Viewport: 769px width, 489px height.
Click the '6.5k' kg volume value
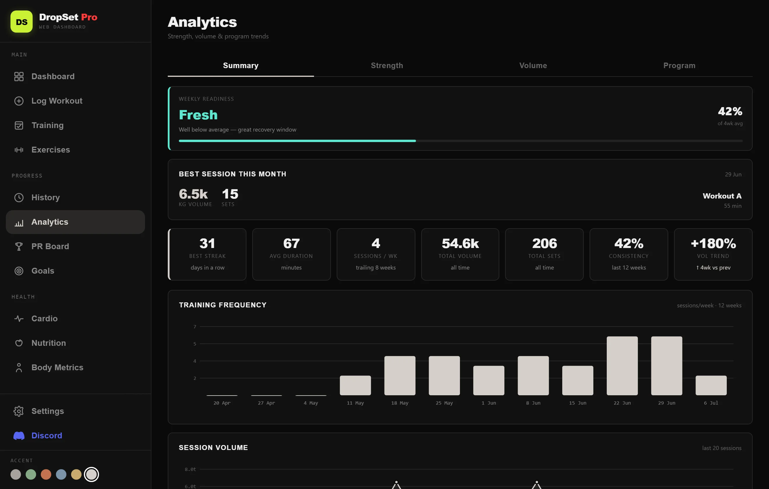click(193, 194)
